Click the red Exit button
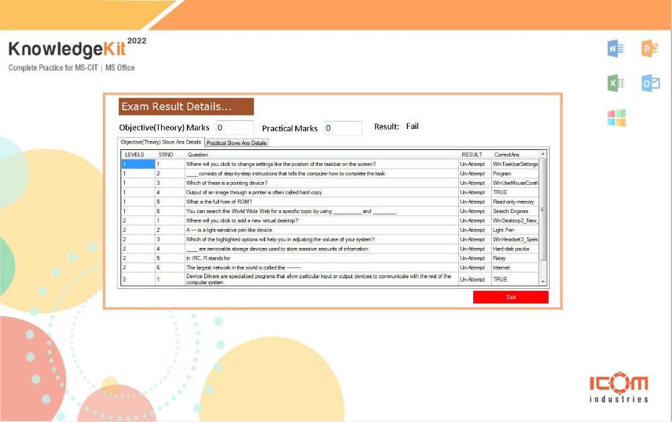Image resolution: width=672 pixels, height=422 pixels. [x=511, y=297]
